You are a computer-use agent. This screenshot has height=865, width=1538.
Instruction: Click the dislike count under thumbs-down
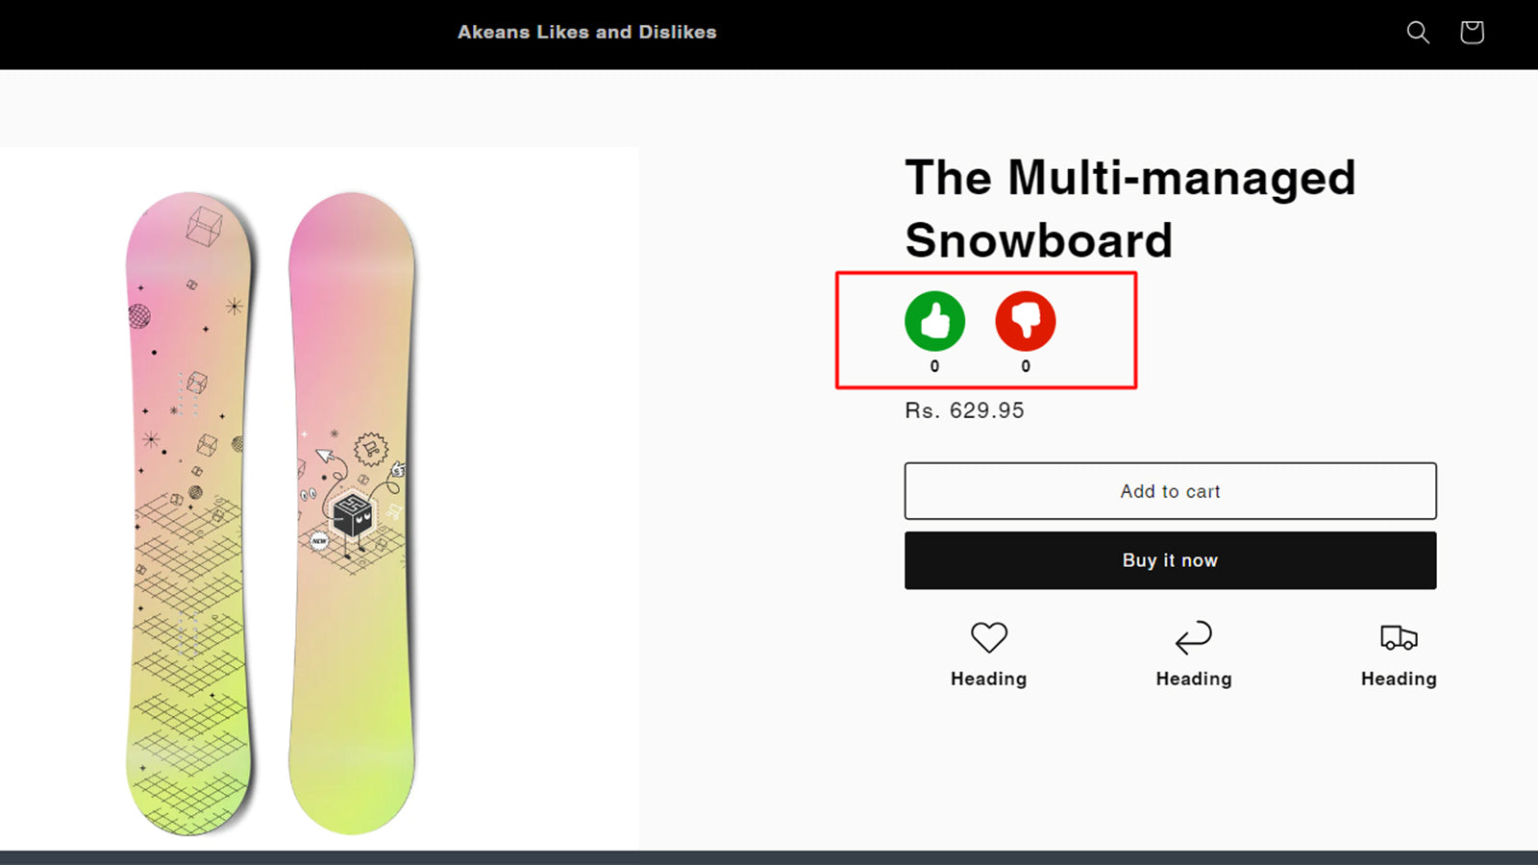(x=1026, y=366)
